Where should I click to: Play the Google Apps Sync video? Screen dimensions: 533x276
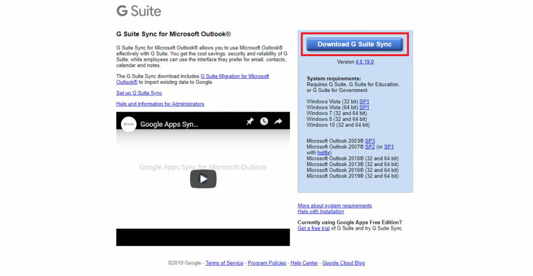203,179
